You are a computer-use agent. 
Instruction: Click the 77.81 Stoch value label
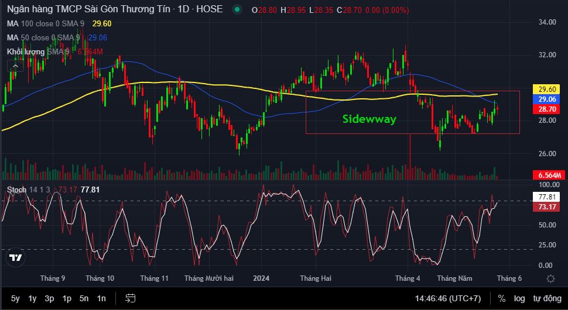(548, 197)
